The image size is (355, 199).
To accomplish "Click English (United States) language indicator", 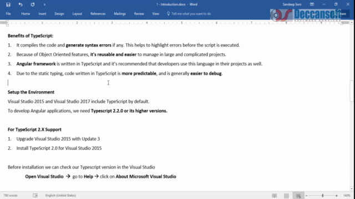I will click(60, 195).
